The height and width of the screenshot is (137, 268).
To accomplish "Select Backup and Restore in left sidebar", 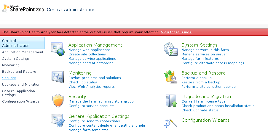I will point(19,72).
